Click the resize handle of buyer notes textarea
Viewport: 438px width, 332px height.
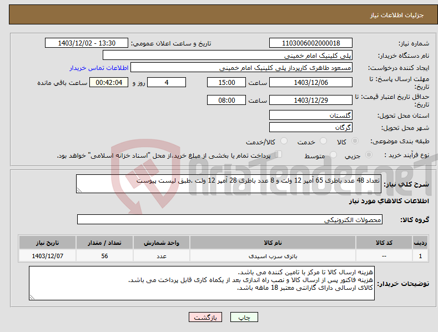pyautogui.click(x=32, y=297)
